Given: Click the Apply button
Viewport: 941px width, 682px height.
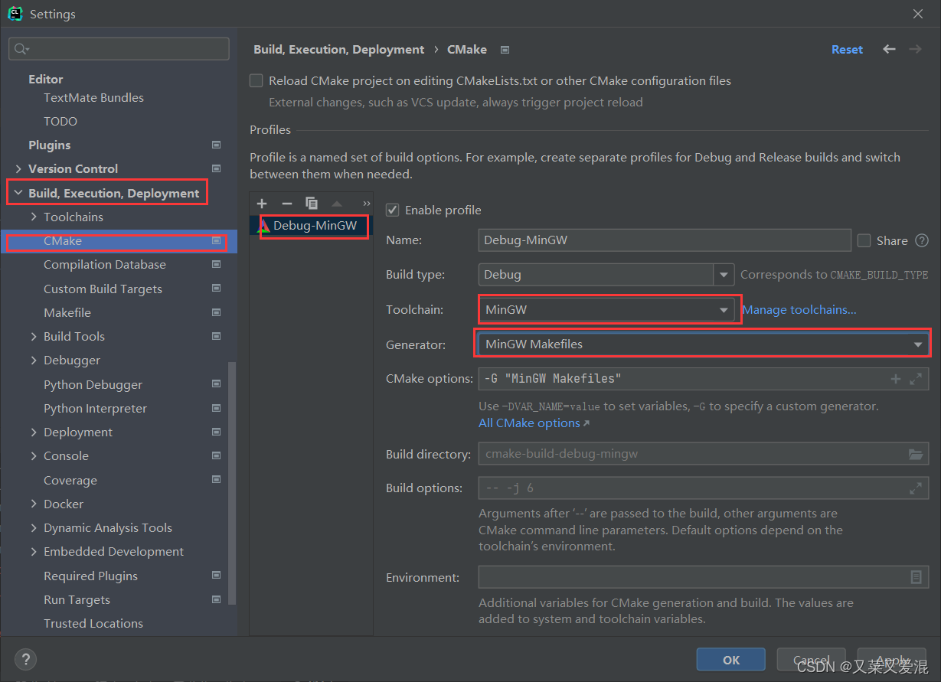Looking at the screenshot, I should click(x=892, y=660).
